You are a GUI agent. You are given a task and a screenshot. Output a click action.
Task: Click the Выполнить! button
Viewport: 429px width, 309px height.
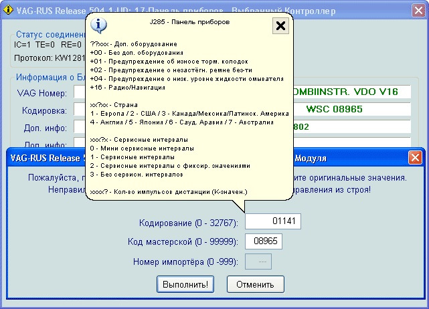[185, 284]
